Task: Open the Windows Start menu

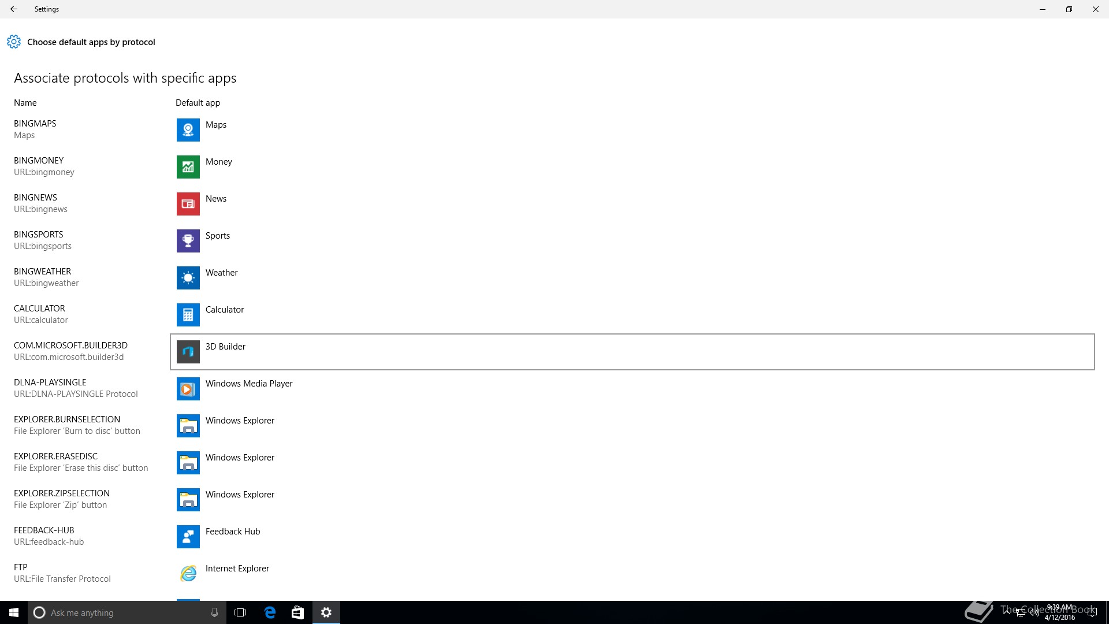Action: point(14,612)
